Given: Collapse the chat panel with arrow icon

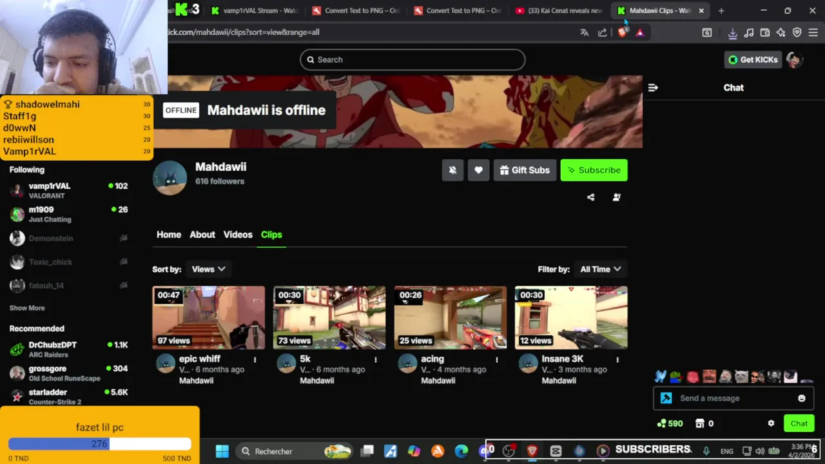Looking at the screenshot, I should tap(653, 88).
